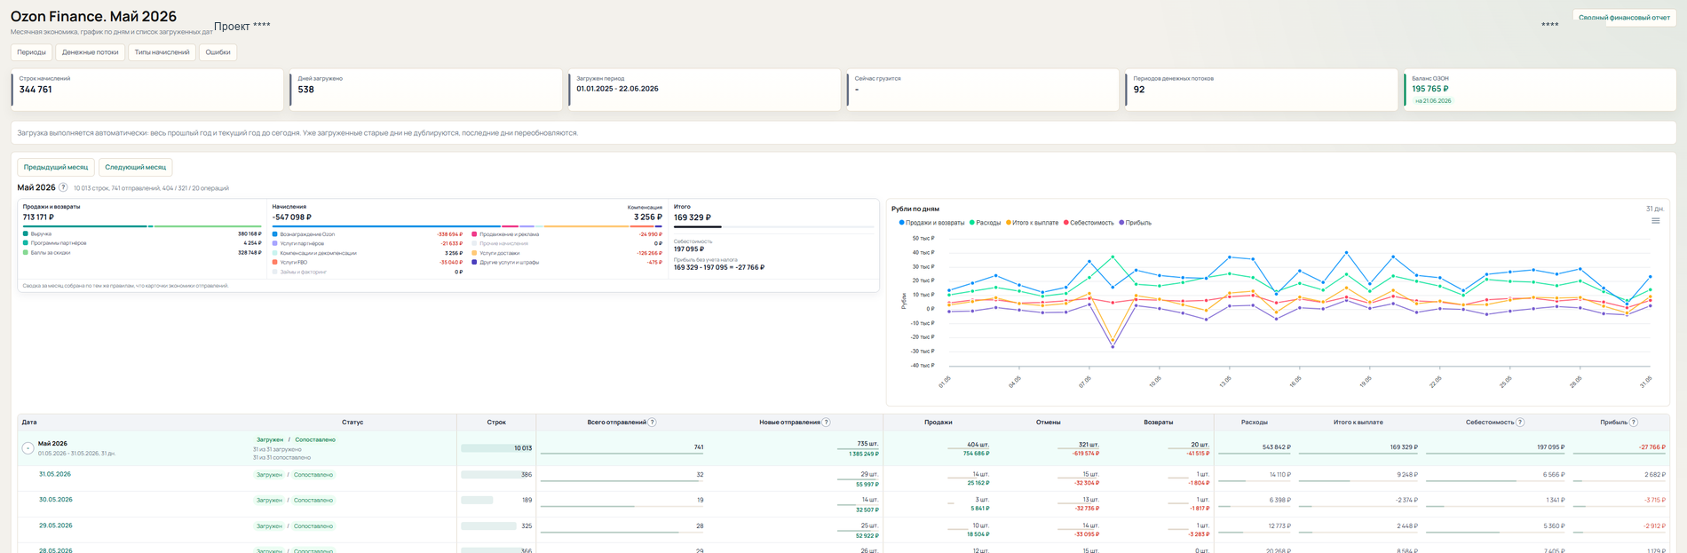Click the Продажи и возвраты summary progress bar
Viewport: 1687px width, 553px height.
[142, 226]
